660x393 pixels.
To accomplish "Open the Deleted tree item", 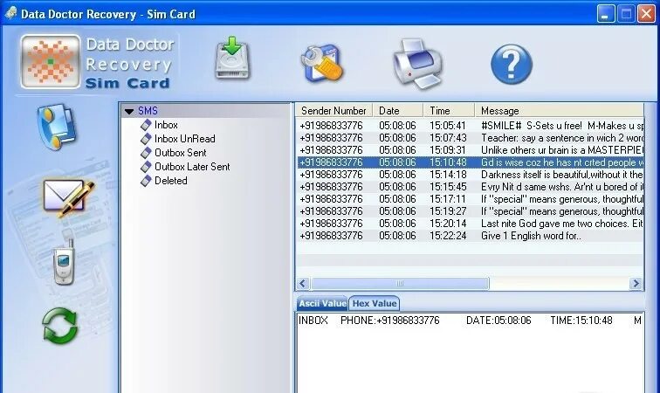I will 170,180.
